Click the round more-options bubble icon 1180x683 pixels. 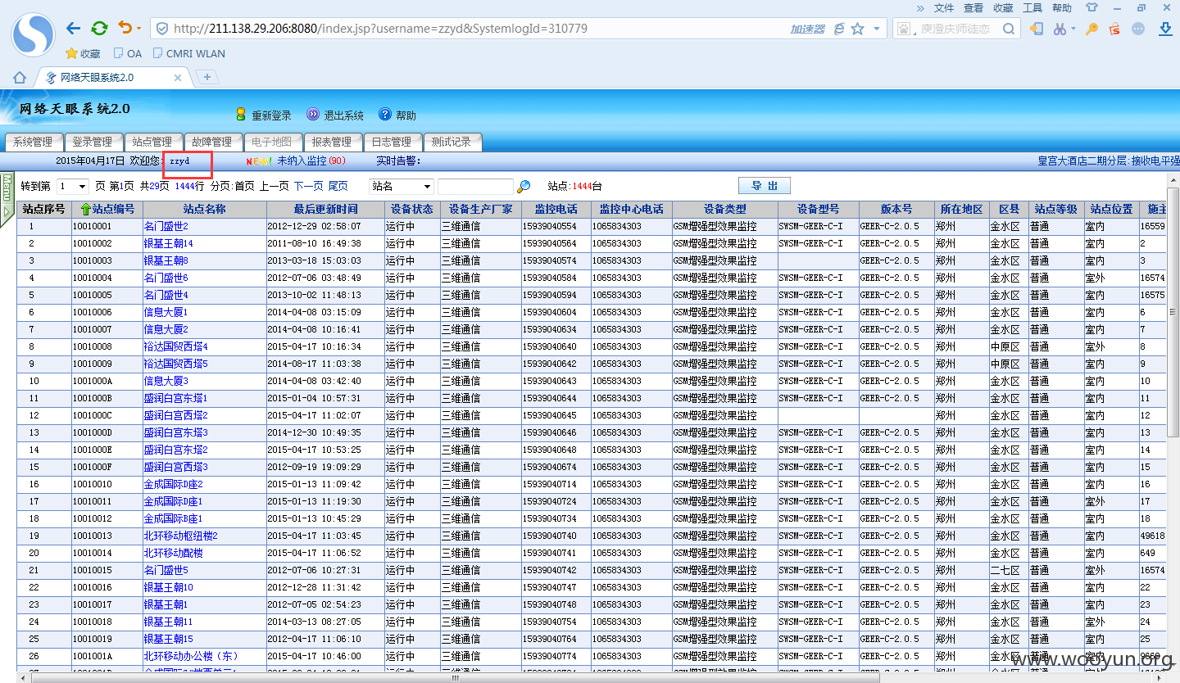tap(1138, 29)
